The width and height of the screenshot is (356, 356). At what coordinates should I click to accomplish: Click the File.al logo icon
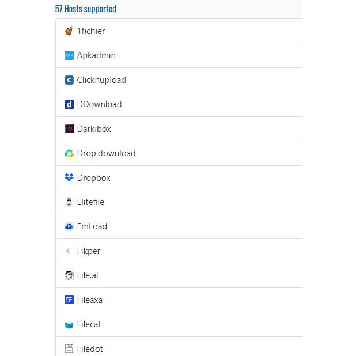[69, 275]
